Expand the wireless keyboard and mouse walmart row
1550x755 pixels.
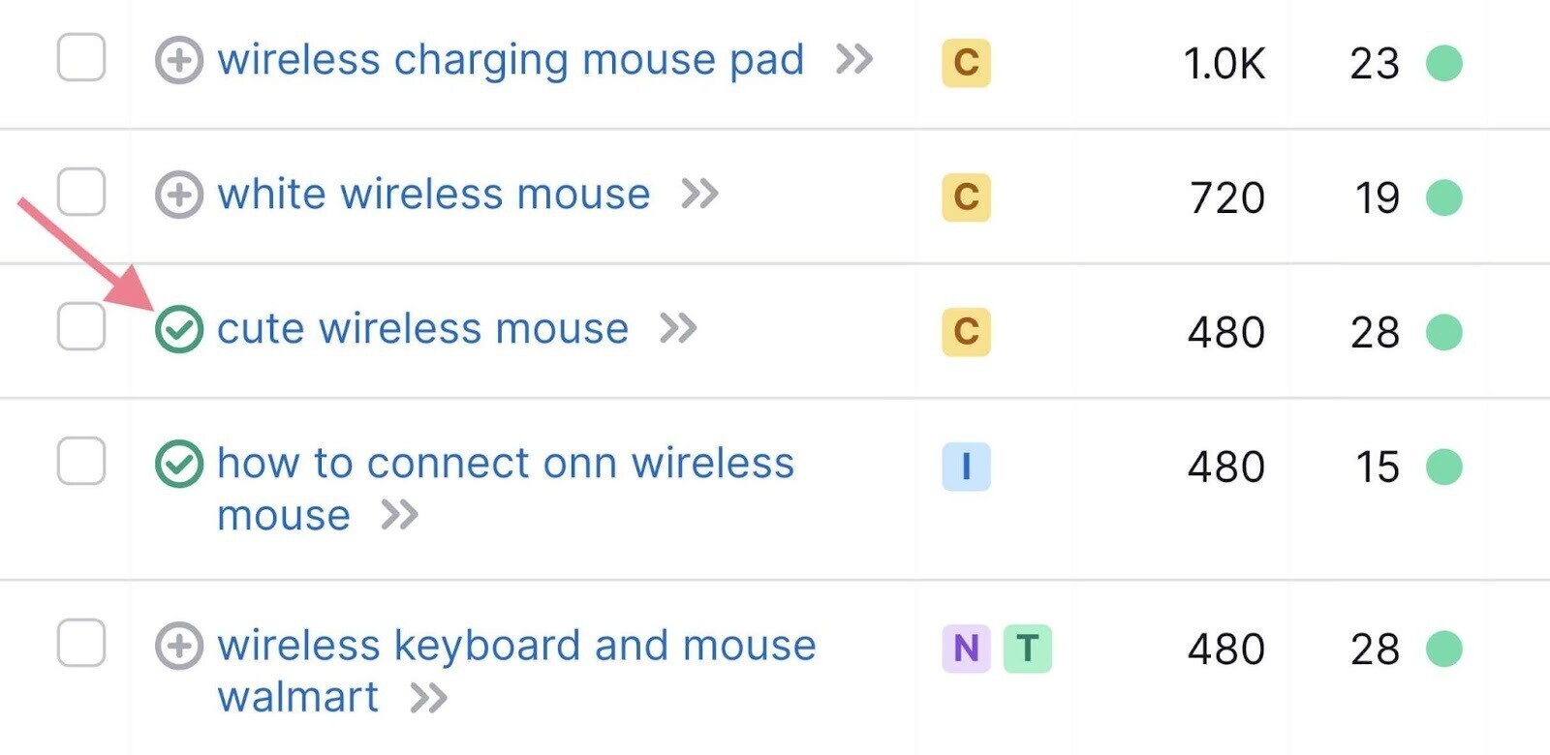[x=177, y=644]
